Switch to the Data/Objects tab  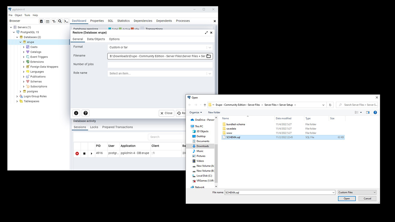point(96,39)
